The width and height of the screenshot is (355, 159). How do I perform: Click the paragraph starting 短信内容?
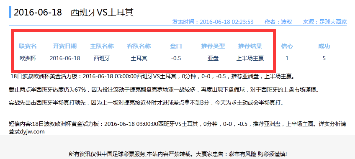pos(177,128)
